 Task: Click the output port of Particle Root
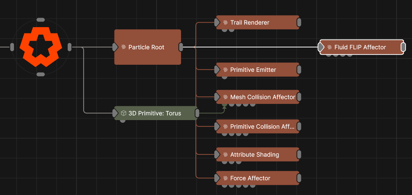[181, 47]
